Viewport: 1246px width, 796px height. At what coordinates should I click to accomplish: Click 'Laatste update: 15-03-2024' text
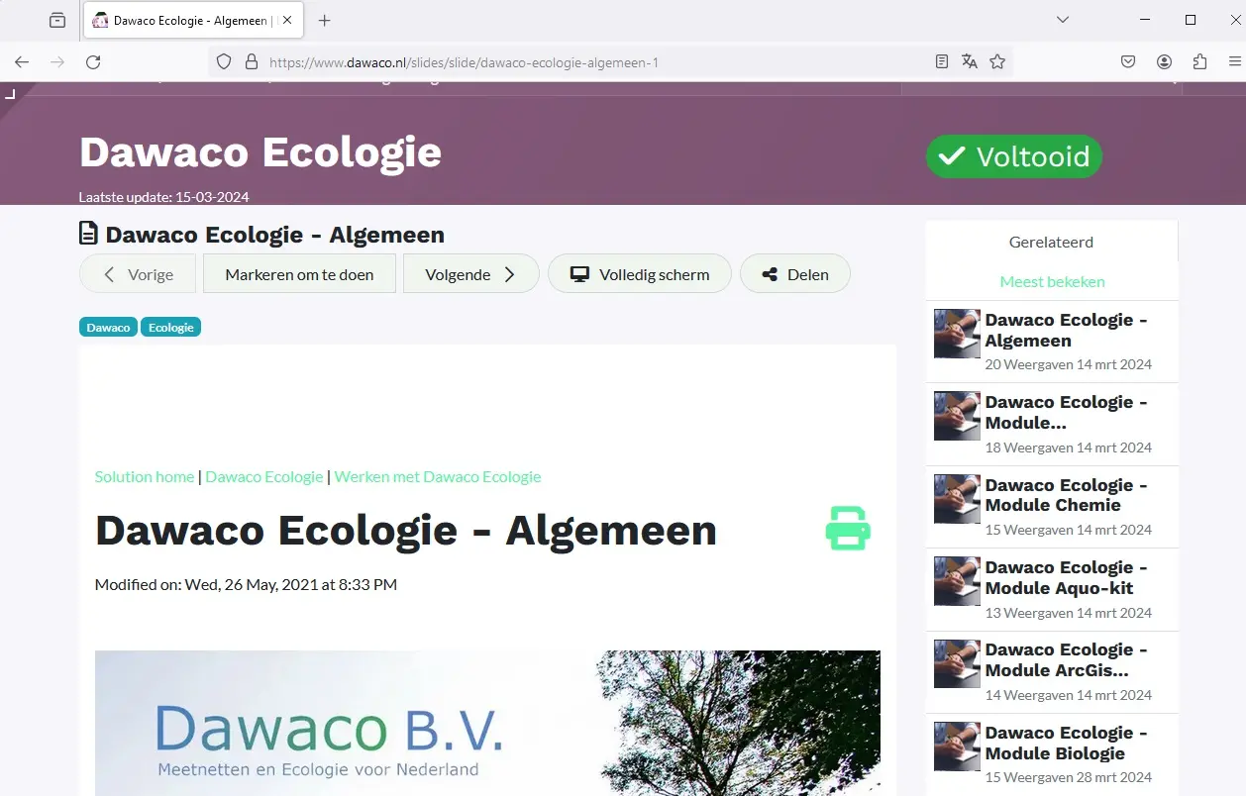point(163,196)
